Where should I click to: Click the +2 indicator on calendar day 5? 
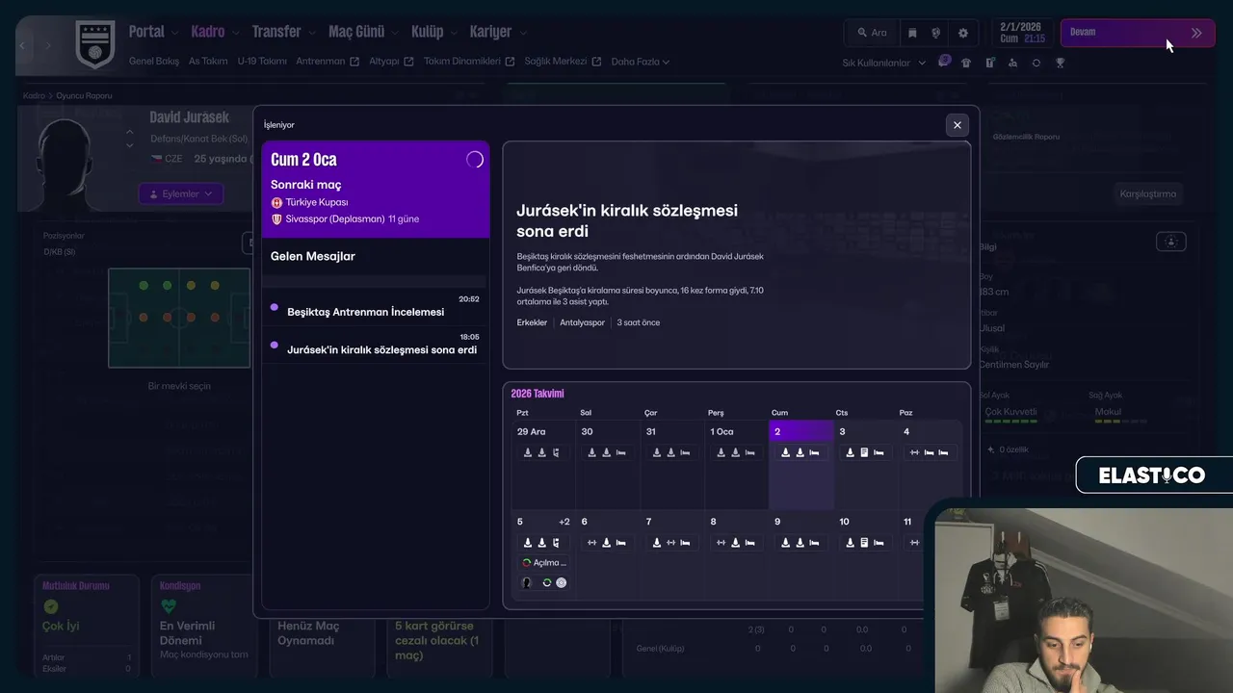(x=564, y=522)
